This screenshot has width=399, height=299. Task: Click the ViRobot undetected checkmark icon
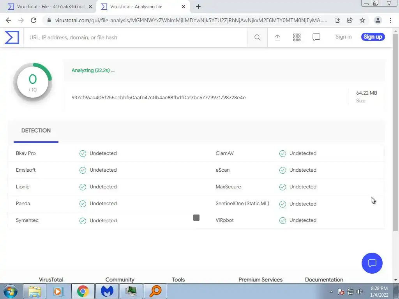pyautogui.click(x=282, y=220)
